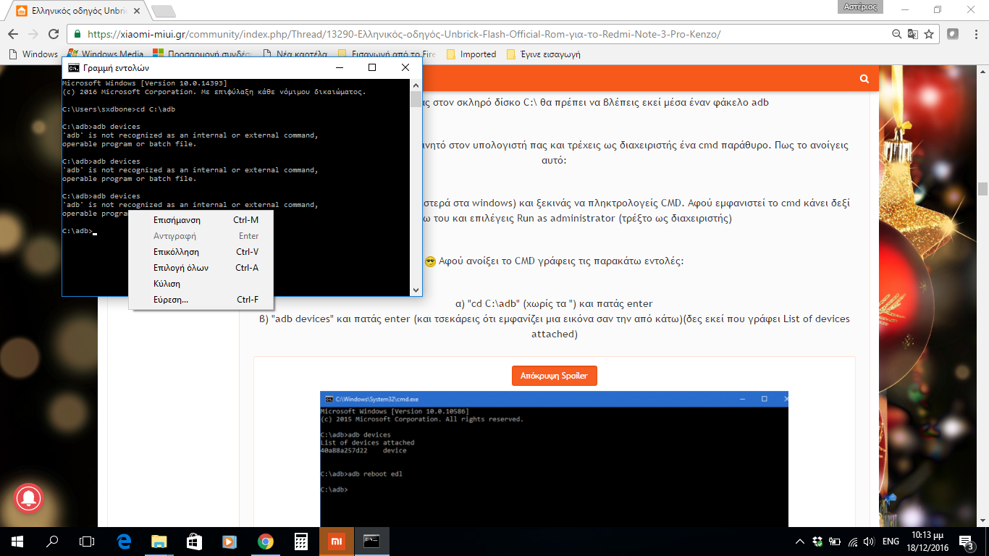Screen dimensions: 989x556
Task: Open the Dropbox tray icon
Action: pyautogui.click(x=817, y=542)
